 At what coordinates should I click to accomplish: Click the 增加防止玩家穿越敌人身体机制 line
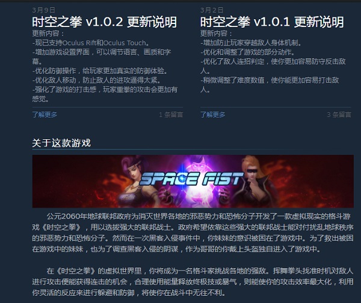251,43
